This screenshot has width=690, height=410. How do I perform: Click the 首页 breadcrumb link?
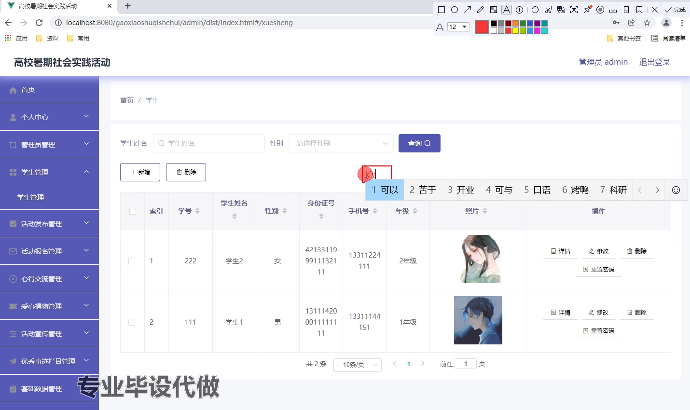127,100
